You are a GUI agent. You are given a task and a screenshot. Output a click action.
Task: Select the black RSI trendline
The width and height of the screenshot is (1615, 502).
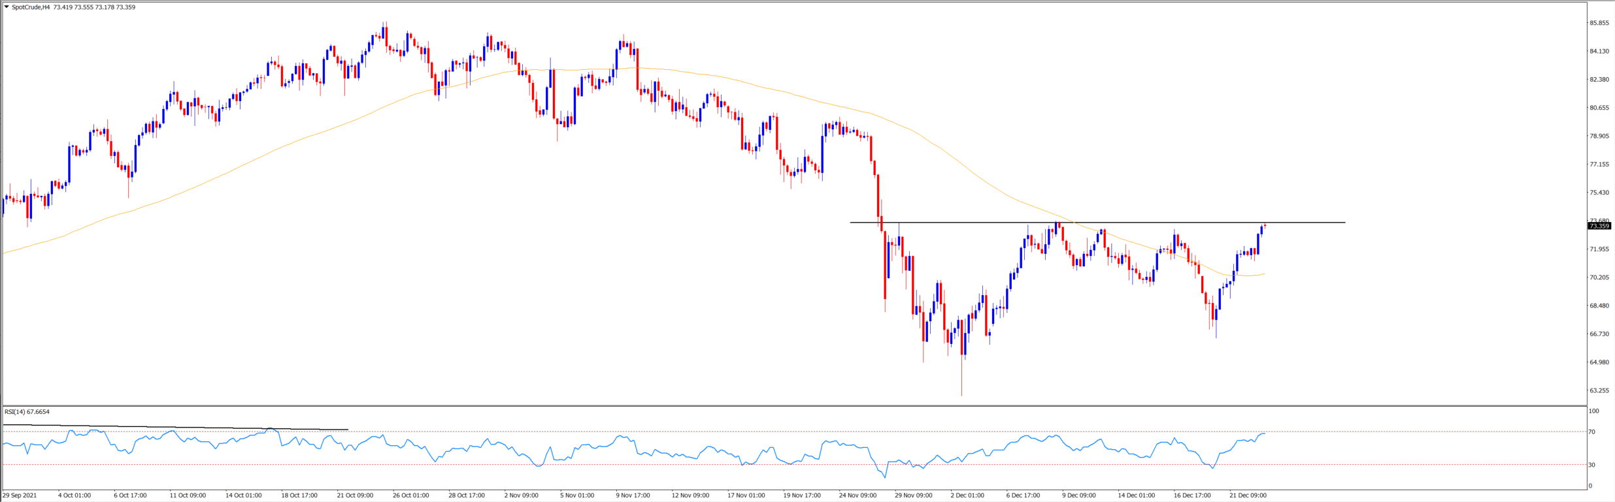[196, 428]
